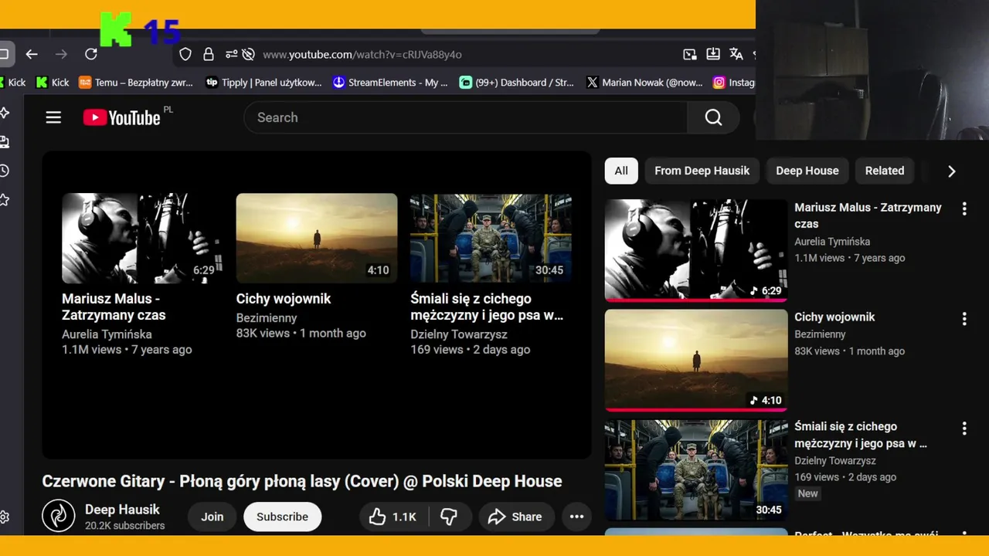Click the Subscribe button
This screenshot has width=989, height=556.
pos(282,517)
